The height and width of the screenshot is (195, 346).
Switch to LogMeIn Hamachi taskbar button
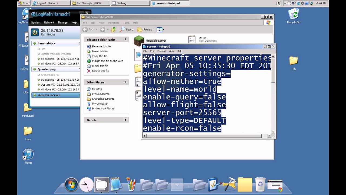[x=51, y=3]
